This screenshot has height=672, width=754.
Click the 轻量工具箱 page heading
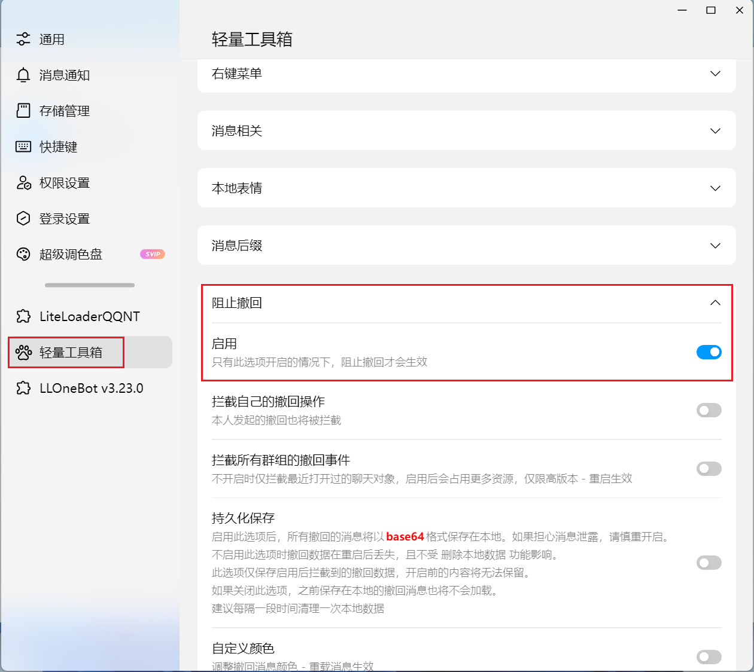pos(252,39)
